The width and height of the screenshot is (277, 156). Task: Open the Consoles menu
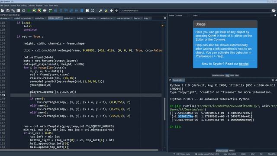click(31, 6)
